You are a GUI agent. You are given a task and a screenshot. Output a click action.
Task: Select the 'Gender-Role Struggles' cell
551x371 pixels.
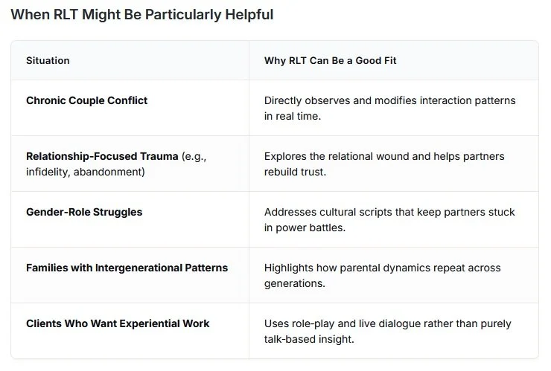click(x=84, y=212)
